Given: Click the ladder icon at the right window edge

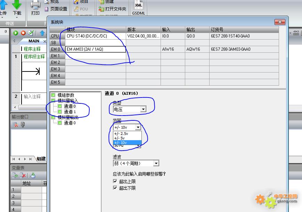Looking at the screenshot, I should 296,33.
